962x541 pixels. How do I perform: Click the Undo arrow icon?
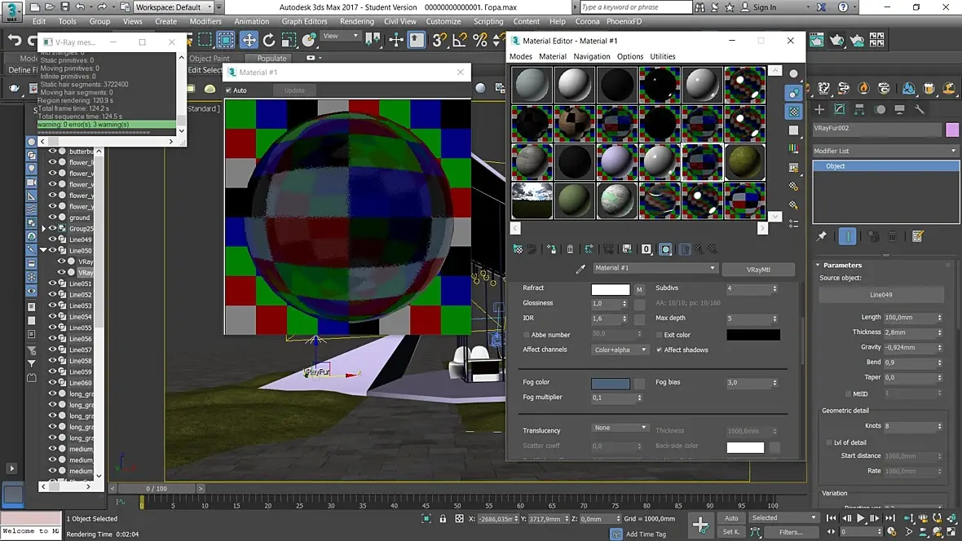click(x=15, y=40)
